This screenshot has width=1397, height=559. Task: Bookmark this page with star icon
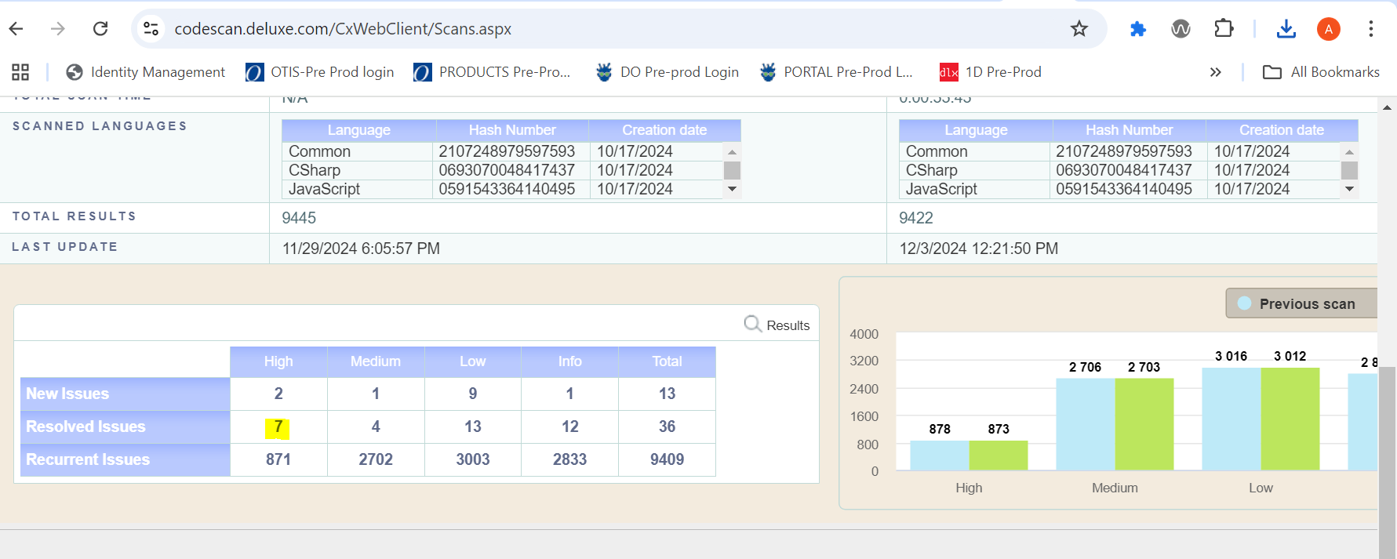(x=1079, y=29)
